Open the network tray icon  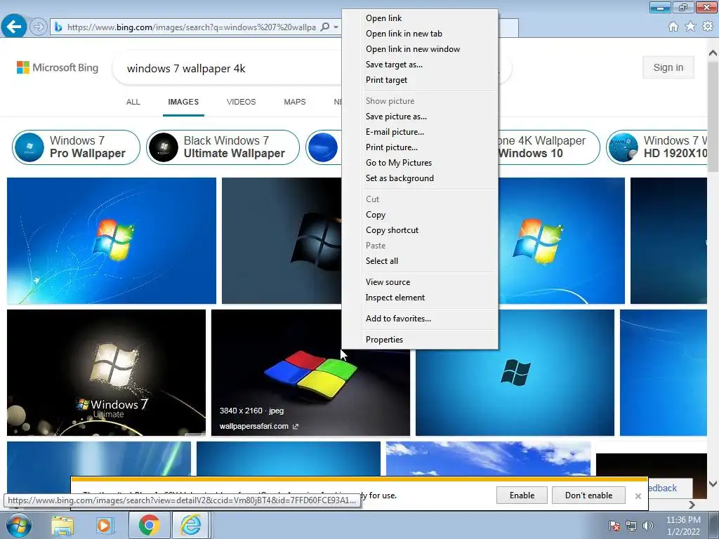coord(631,526)
